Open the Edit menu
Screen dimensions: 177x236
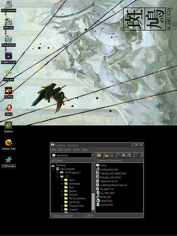[x=60, y=150]
